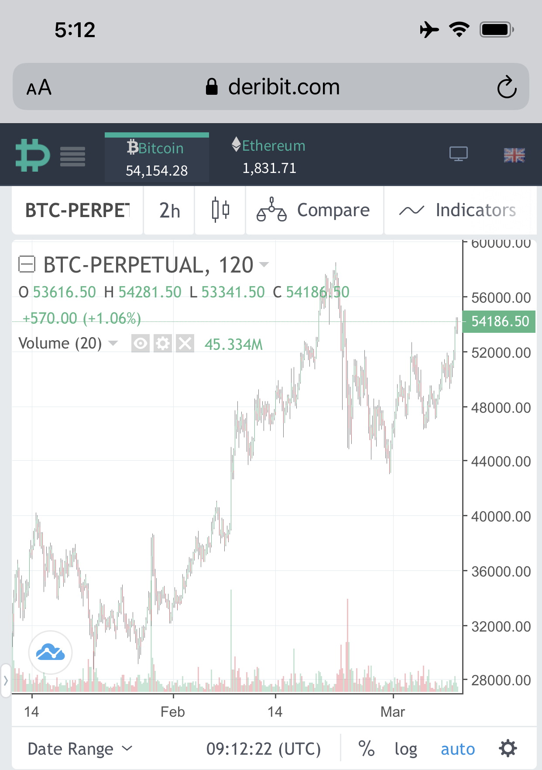Click the desktop monitor icon
Viewport: 542px width, 770px height.
click(x=458, y=154)
